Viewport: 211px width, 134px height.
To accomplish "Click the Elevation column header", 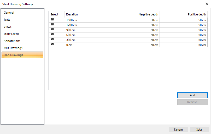I will coord(88,14).
